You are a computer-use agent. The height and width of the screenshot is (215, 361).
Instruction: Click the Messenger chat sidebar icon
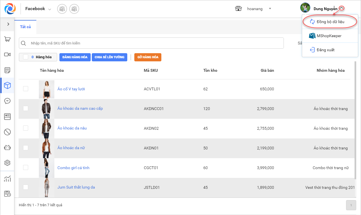click(x=7, y=101)
